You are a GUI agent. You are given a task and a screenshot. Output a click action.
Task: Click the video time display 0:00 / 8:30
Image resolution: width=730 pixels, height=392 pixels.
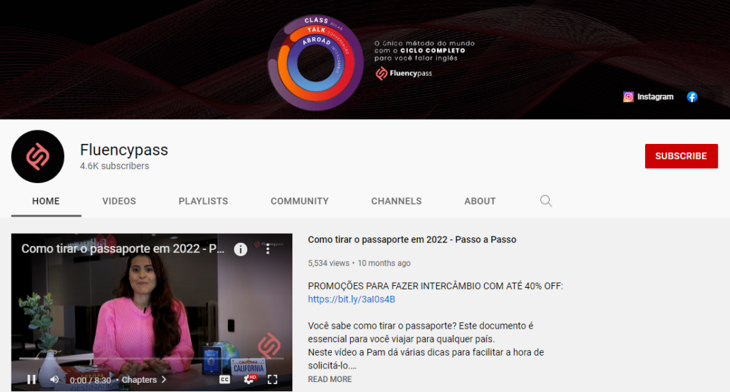(91, 381)
